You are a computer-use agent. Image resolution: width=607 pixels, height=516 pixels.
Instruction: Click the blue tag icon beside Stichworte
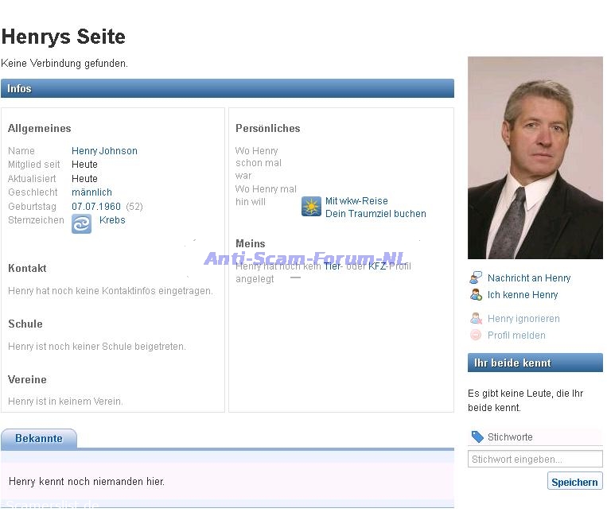pos(477,436)
